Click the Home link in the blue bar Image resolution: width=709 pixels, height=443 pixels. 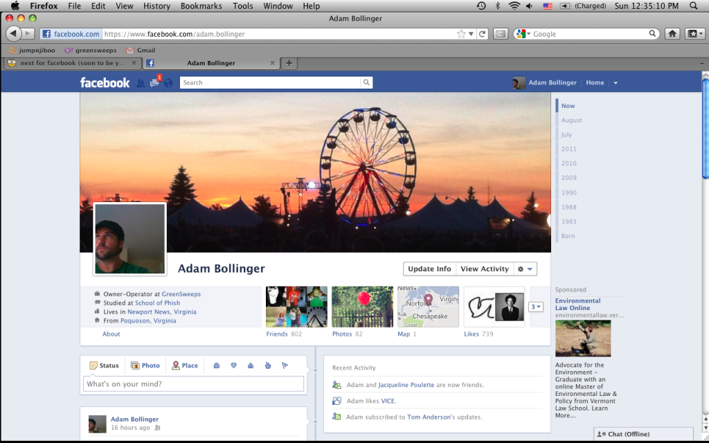[595, 83]
